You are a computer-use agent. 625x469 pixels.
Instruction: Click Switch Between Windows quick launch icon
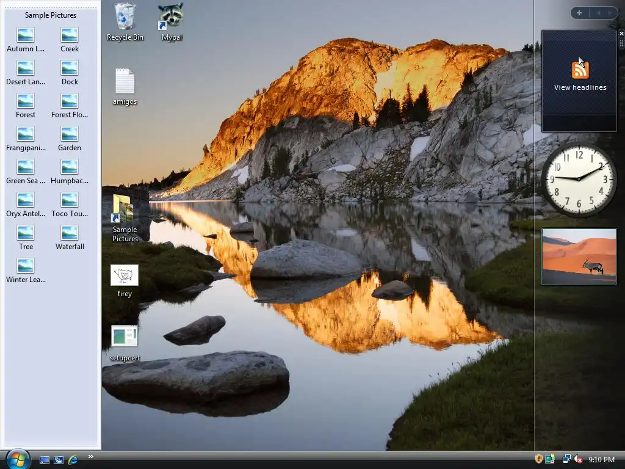(x=59, y=460)
